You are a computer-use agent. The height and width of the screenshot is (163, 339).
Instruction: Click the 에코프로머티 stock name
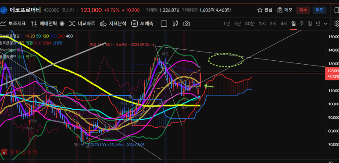[25, 10]
